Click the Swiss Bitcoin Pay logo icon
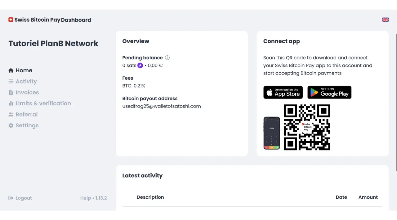The image size is (397, 220). pos(11,19)
